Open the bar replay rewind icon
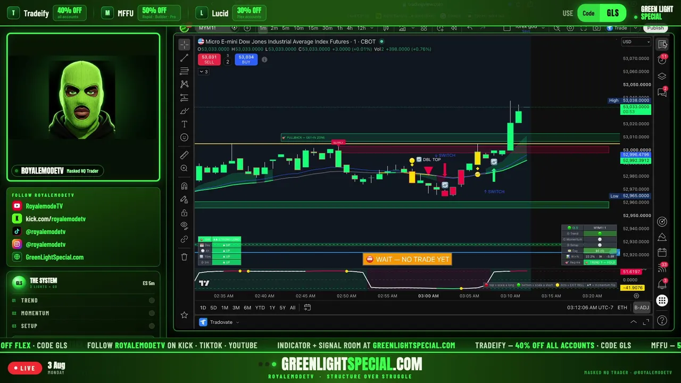This screenshot has height=383, width=681. (454, 28)
